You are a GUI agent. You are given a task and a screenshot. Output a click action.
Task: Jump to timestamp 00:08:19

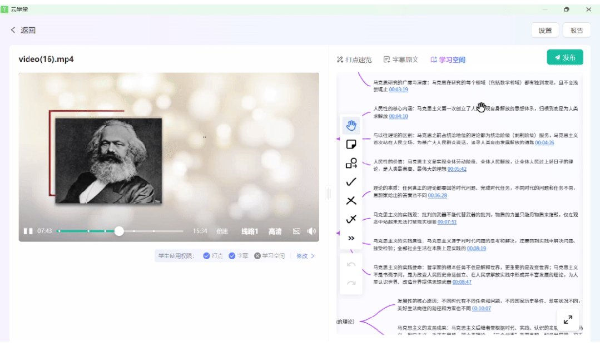[x=477, y=249]
